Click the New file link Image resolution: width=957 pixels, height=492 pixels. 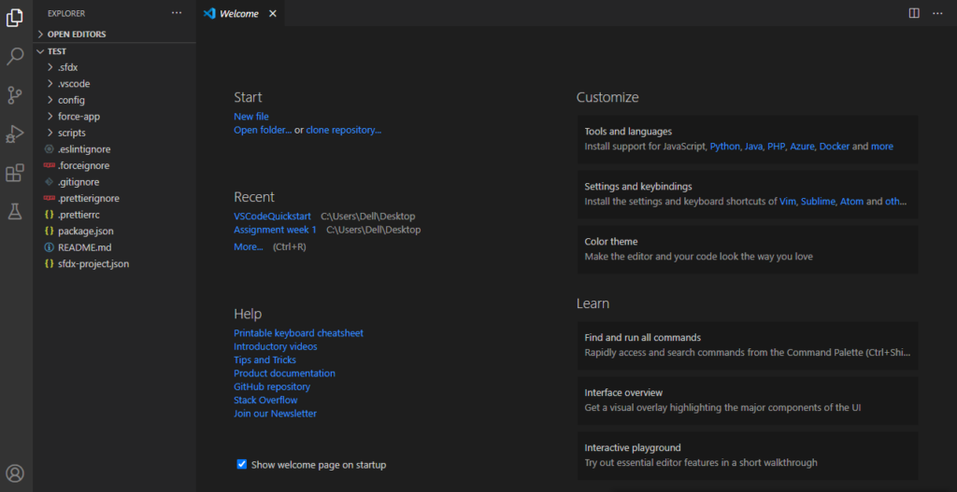click(250, 117)
